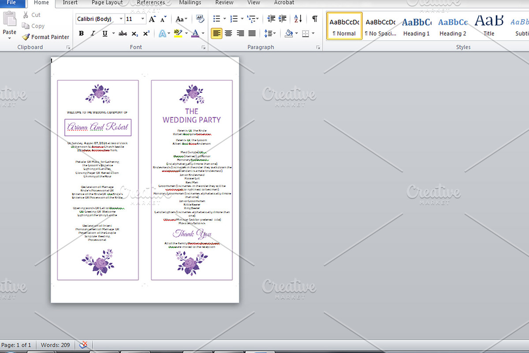Increase the paragraph indent
529x353 pixels.
[x=282, y=19]
